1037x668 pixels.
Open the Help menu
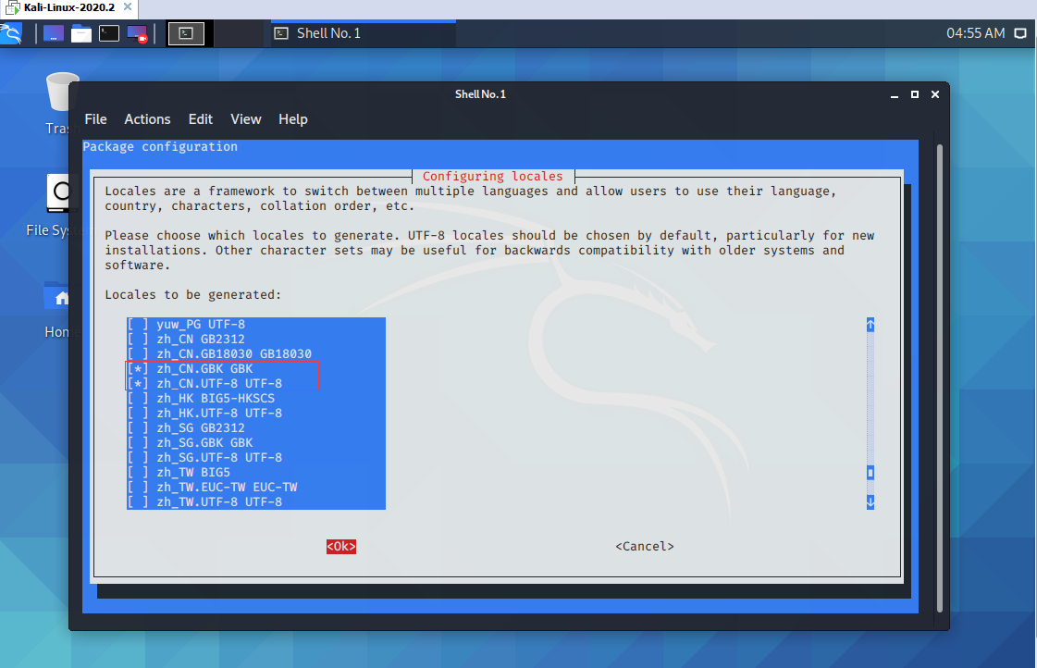click(x=293, y=119)
